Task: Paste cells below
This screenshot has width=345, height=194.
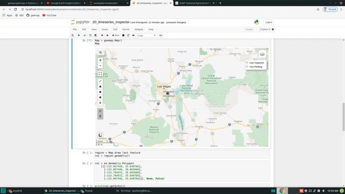Action: 96,36
